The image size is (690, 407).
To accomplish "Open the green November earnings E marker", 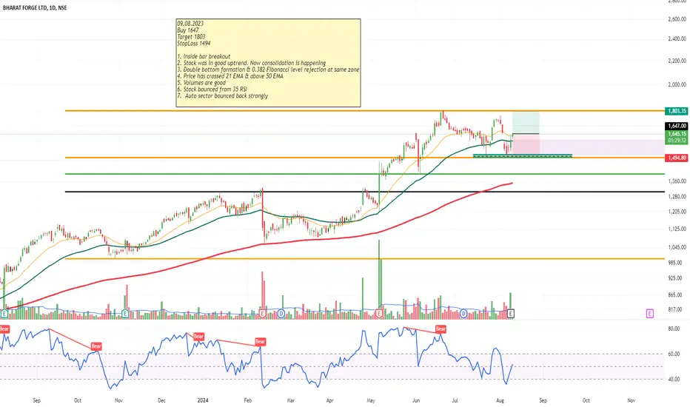I will point(125,313).
